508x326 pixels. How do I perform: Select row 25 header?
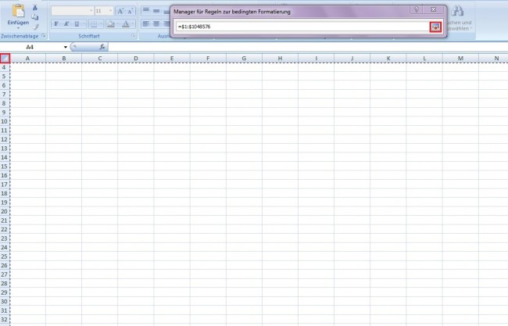(x=5, y=256)
